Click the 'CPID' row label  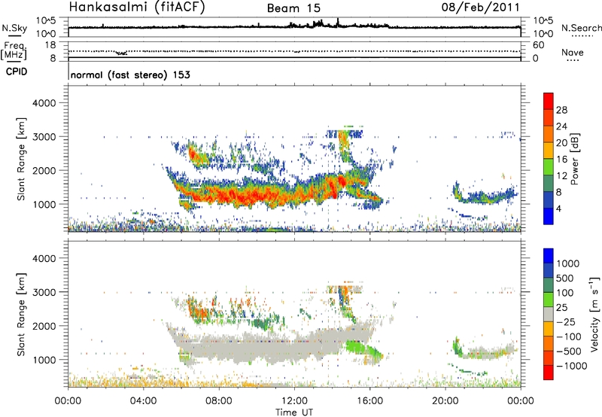click(17, 72)
